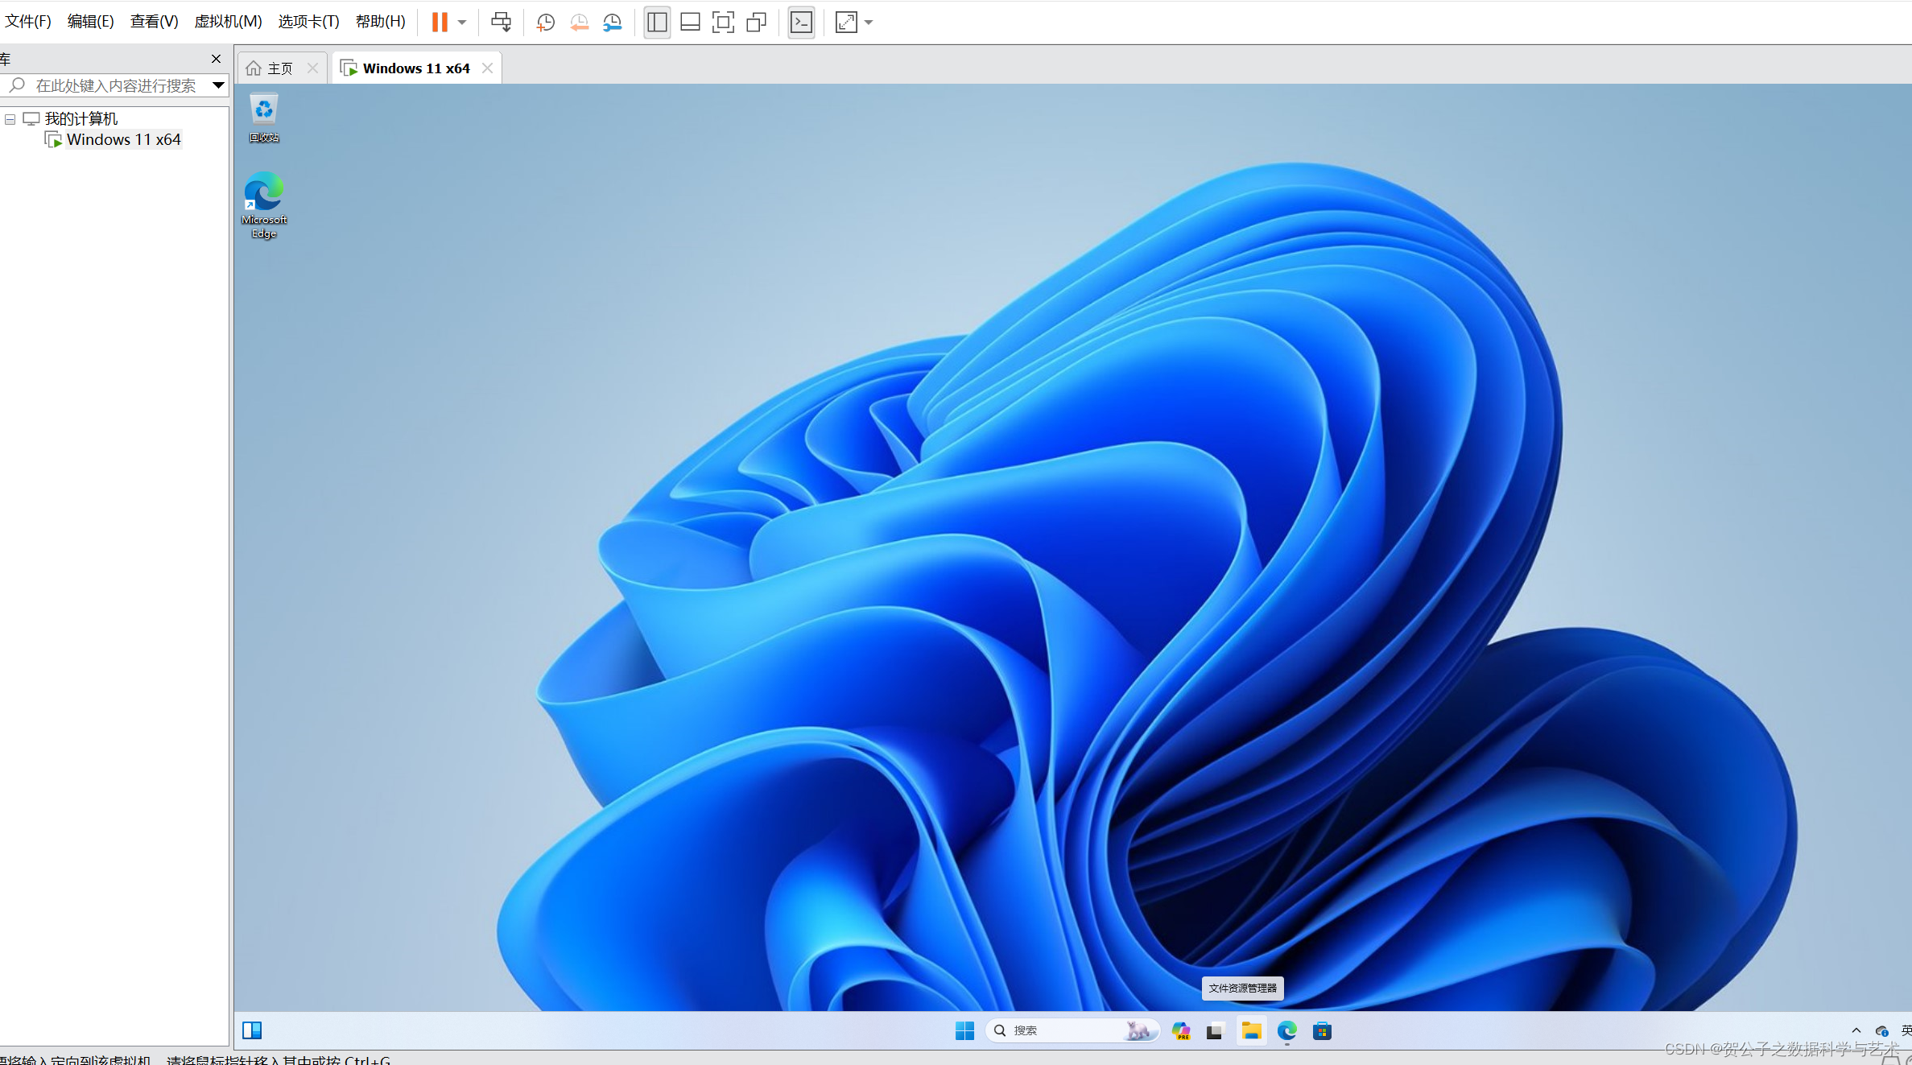Switch to Unity mode
Screen dimensions: 1912x1065
[756, 23]
